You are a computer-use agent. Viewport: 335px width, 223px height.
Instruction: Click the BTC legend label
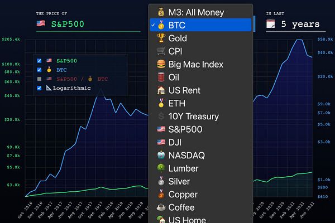(x=61, y=70)
